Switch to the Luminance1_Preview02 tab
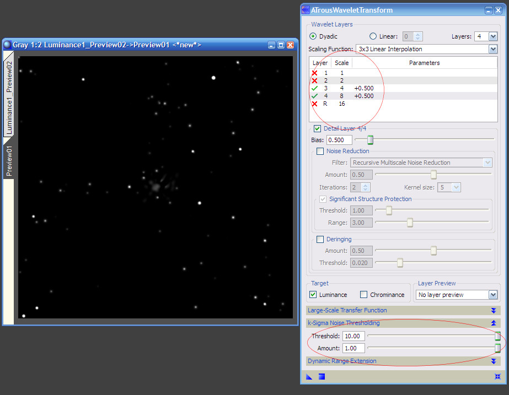 tap(9, 98)
